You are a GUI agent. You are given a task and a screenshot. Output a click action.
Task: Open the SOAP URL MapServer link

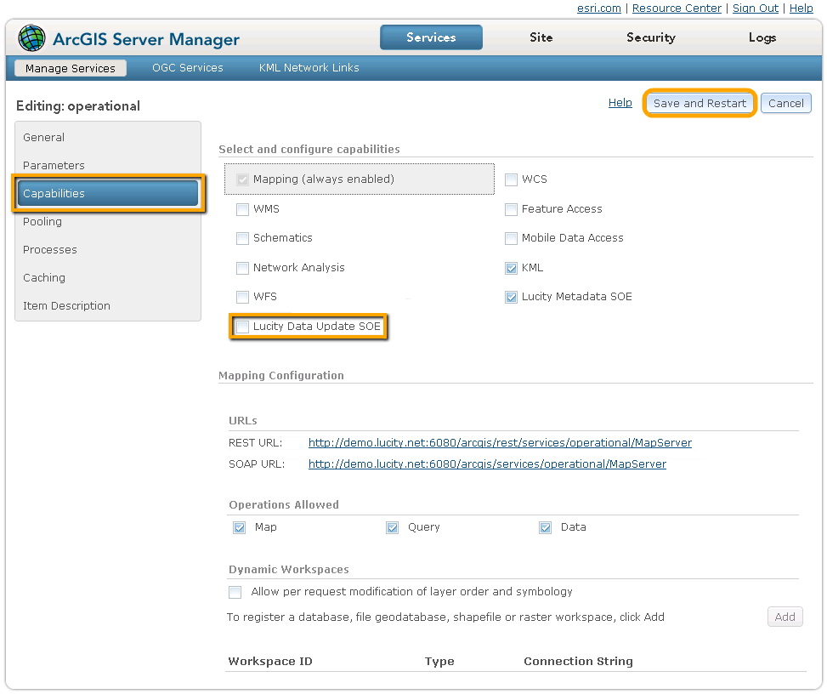pos(487,464)
